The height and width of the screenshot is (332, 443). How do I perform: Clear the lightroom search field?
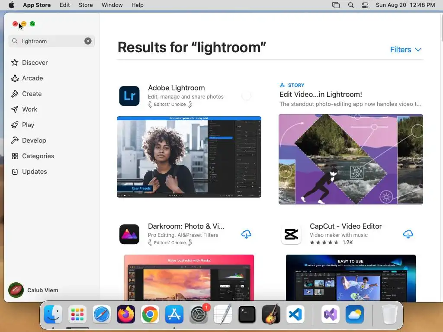click(x=88, y=41)
